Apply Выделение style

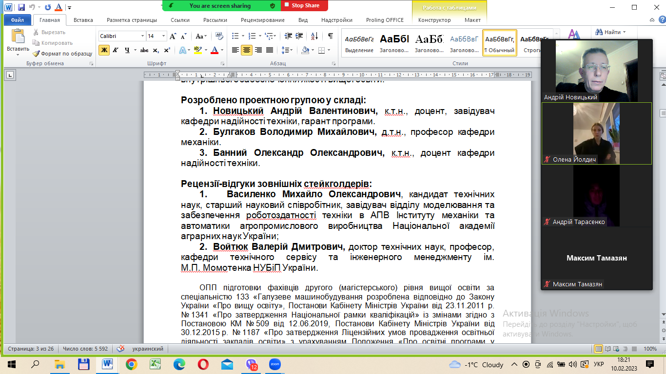coord(359,43)
